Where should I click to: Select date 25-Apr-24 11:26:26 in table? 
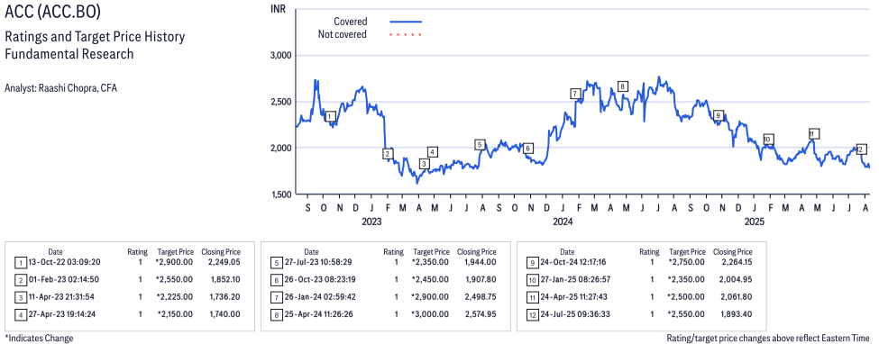(x=319, y=313)
